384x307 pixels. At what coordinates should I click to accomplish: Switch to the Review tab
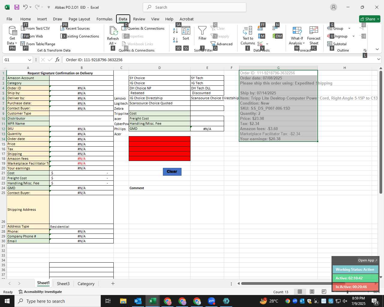pos(139,19)
